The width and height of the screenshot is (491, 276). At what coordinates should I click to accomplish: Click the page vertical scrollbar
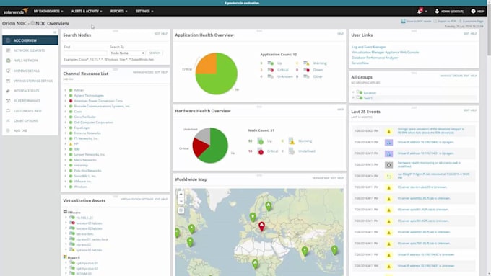[489, 31]
